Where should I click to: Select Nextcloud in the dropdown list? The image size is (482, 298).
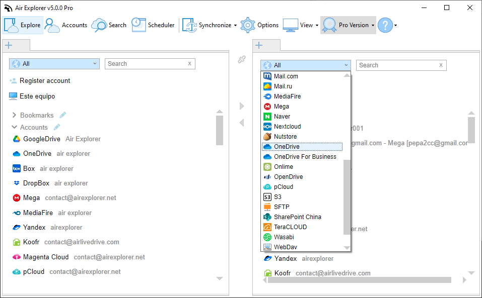302,126
